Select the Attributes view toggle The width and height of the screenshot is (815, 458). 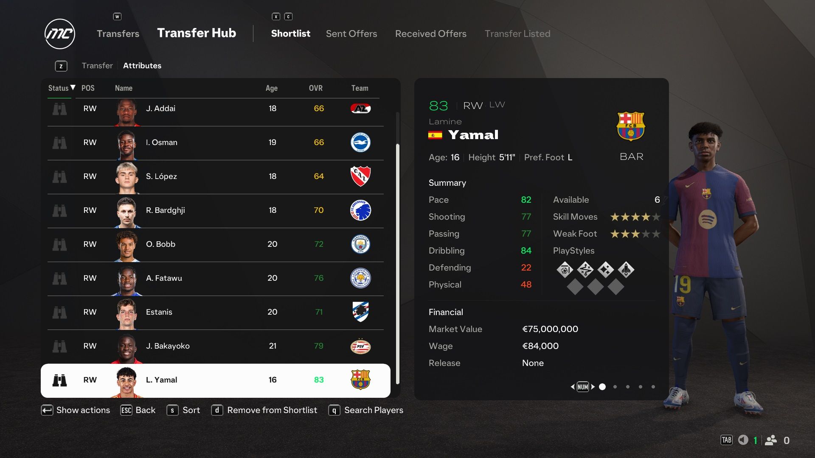pyautogui.click(x=142, y=65)
